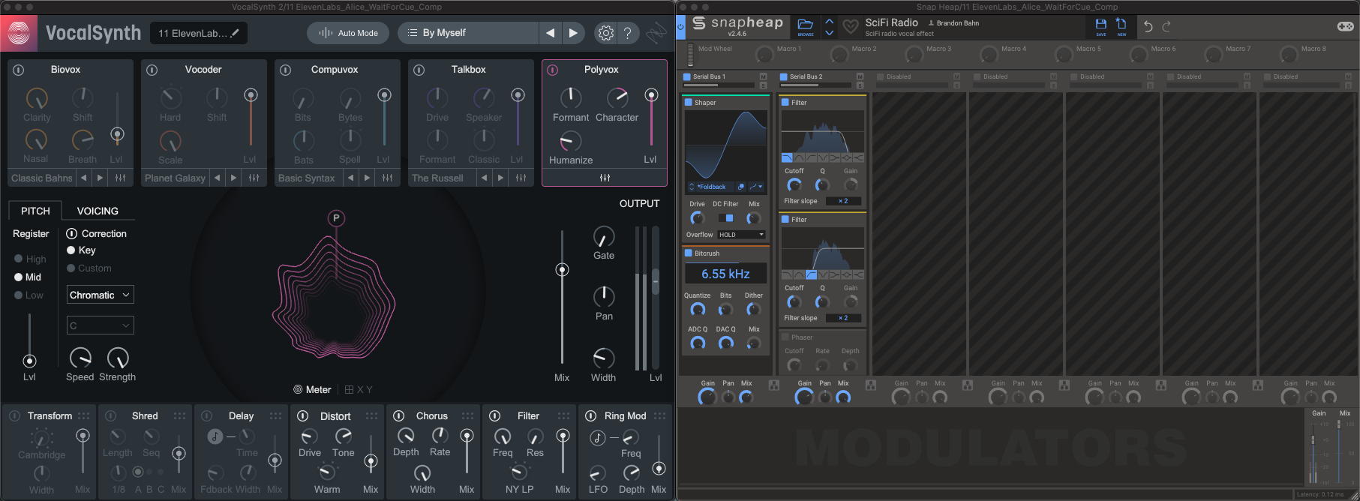Screen dimensions: 1360x501
Task: Toggle the Chorus effect power button
Action: pyautogui.click(x=399, y=415)
